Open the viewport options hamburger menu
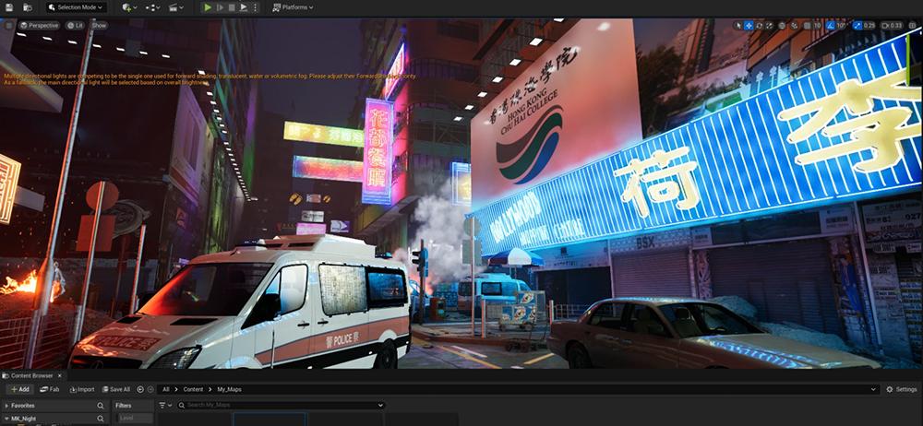Image resolution: width=923 pixels, height=426 pixels. click(x=9, y=25)
